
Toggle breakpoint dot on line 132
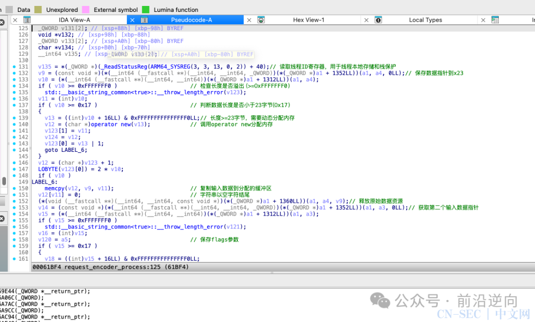(14, 73)
